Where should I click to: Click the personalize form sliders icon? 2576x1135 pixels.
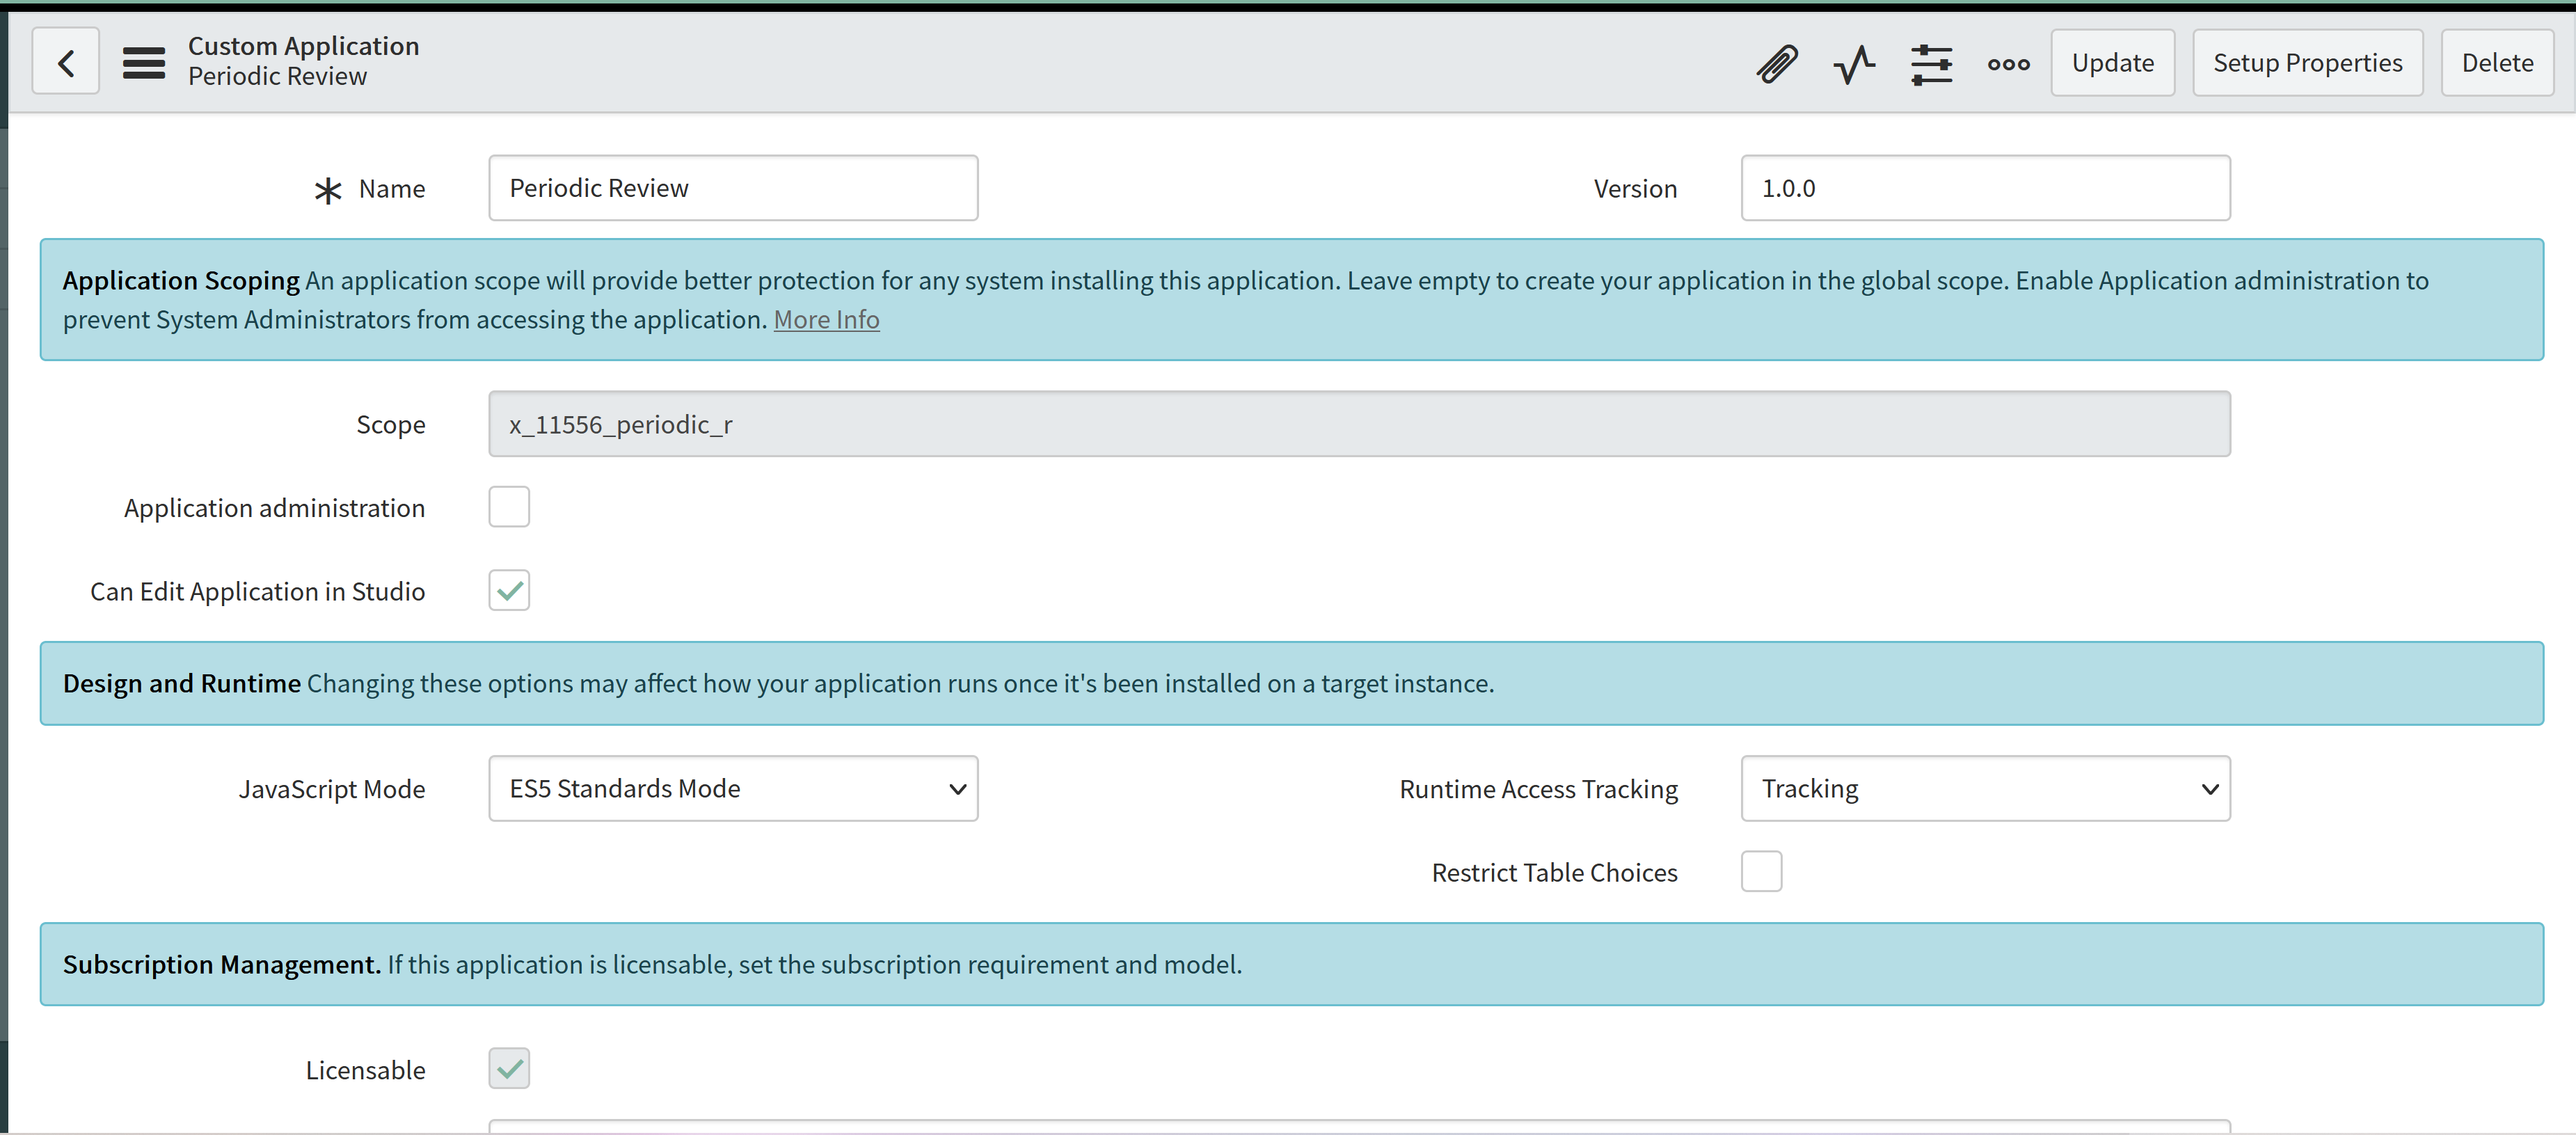[1931, 64]
